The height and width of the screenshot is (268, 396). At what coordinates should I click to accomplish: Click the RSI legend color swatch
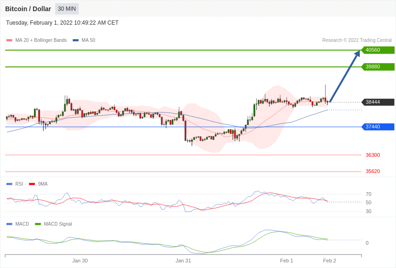[x=9, y=184]
